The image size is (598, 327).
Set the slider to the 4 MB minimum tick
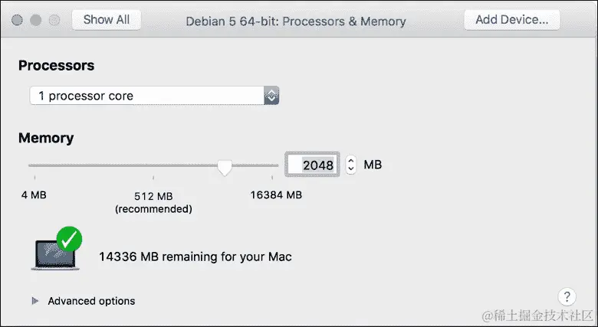click(x=34, y=178)
